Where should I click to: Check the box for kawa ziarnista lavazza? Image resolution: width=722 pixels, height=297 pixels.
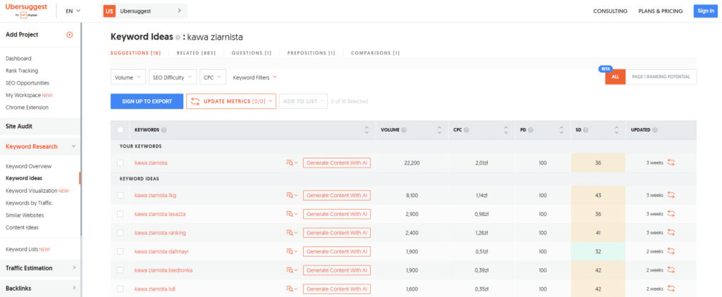click(x=120, y=214)
